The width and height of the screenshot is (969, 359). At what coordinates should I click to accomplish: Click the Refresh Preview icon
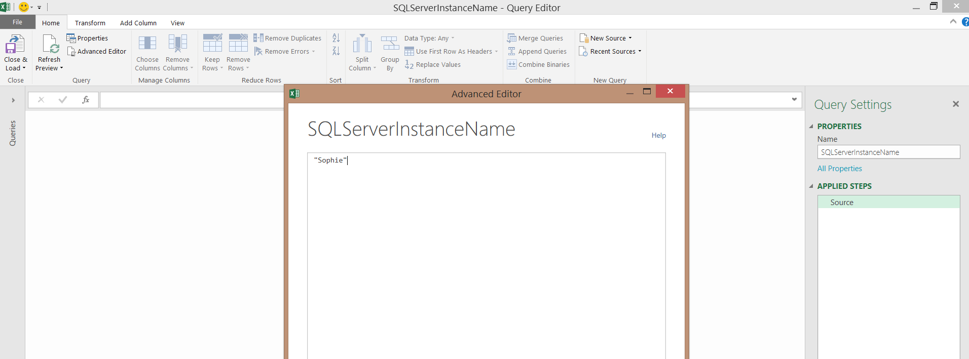(x=50, y=45)
